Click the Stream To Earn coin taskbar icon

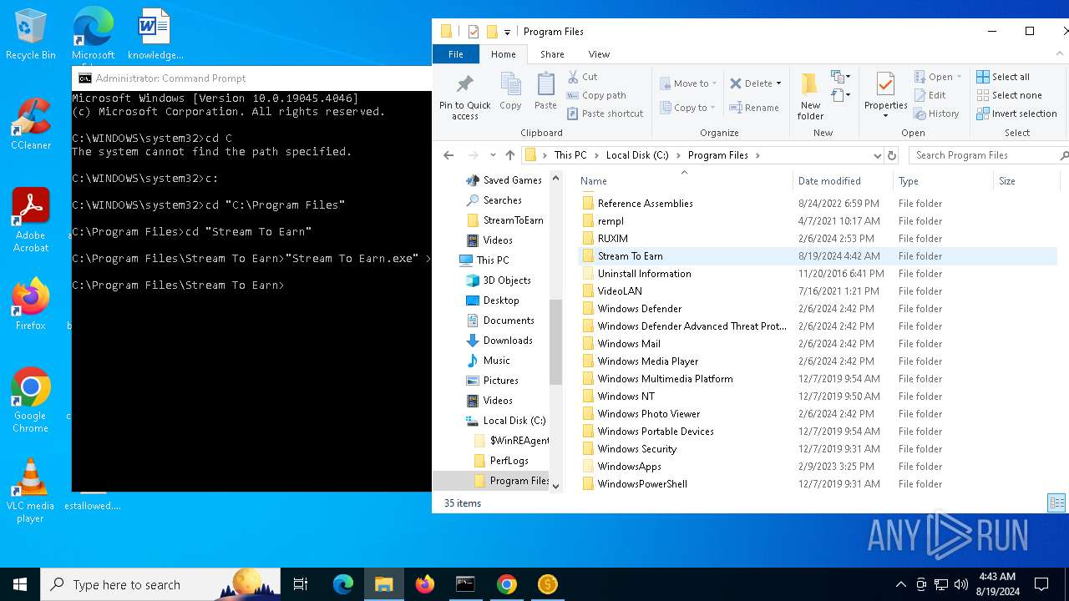pos(547,584)
